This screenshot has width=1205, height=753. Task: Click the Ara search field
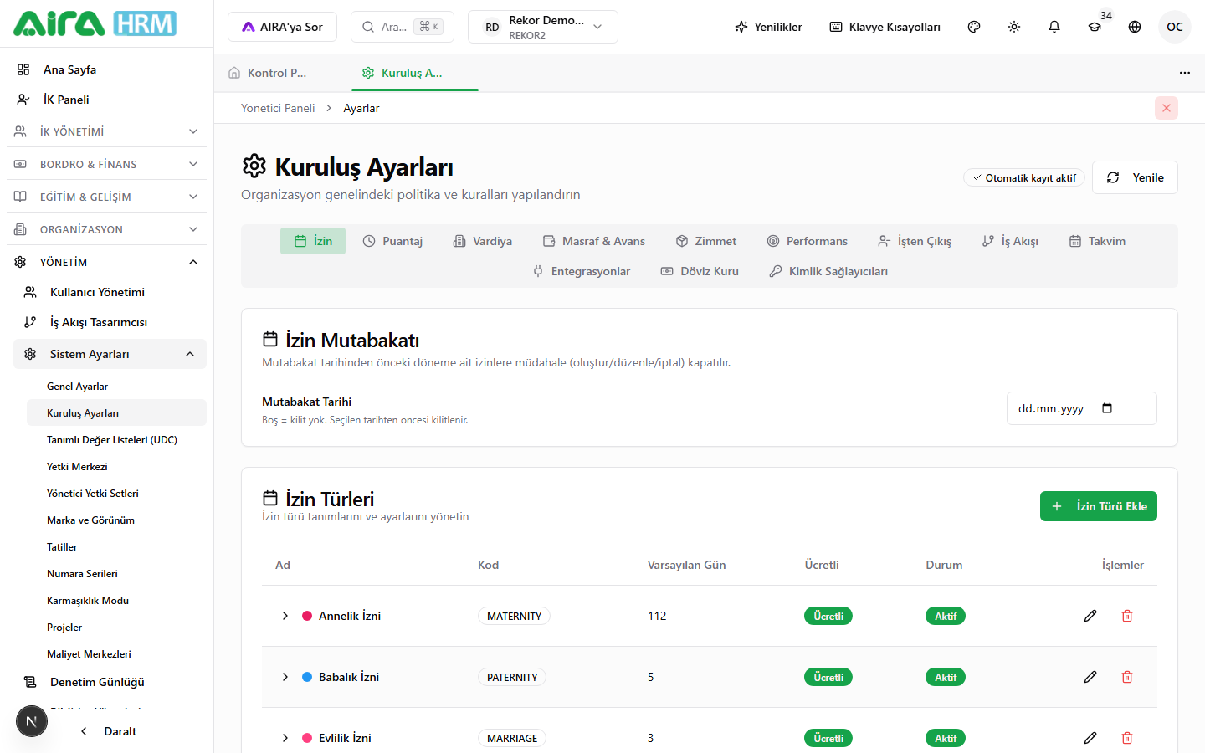[x=403, y=27]
